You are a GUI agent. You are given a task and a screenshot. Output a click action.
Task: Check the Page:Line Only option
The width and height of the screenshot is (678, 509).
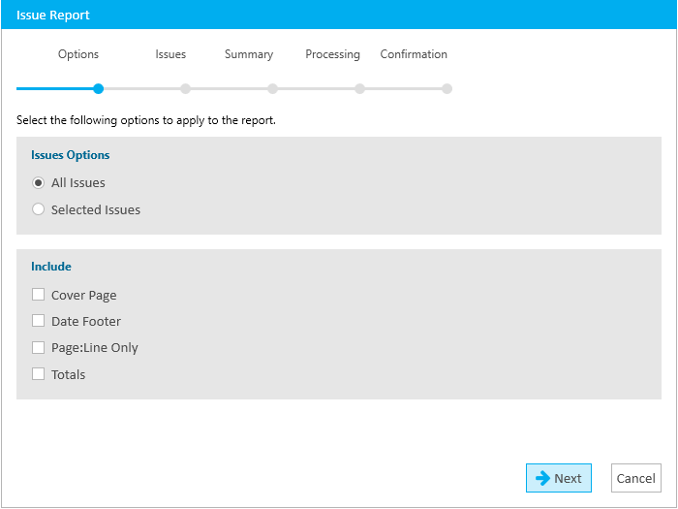click(x=38, y=347)
